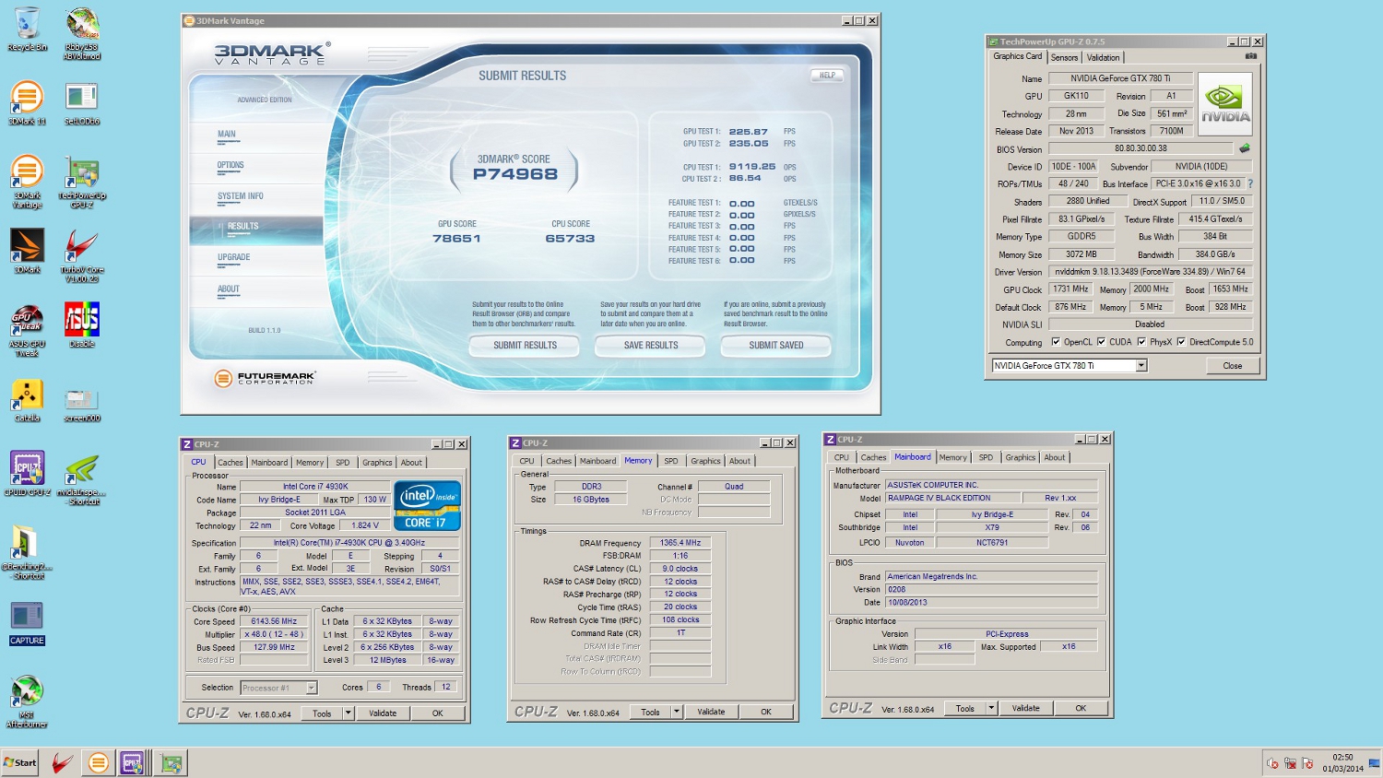Open the CAPTURE desktop icon
The height and width of the screenshot is (778, 1383).
click(28, 622)
